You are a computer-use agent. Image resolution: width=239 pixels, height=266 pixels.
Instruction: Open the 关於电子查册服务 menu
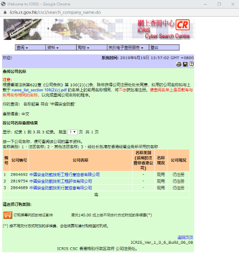click(x=128, y=47)
